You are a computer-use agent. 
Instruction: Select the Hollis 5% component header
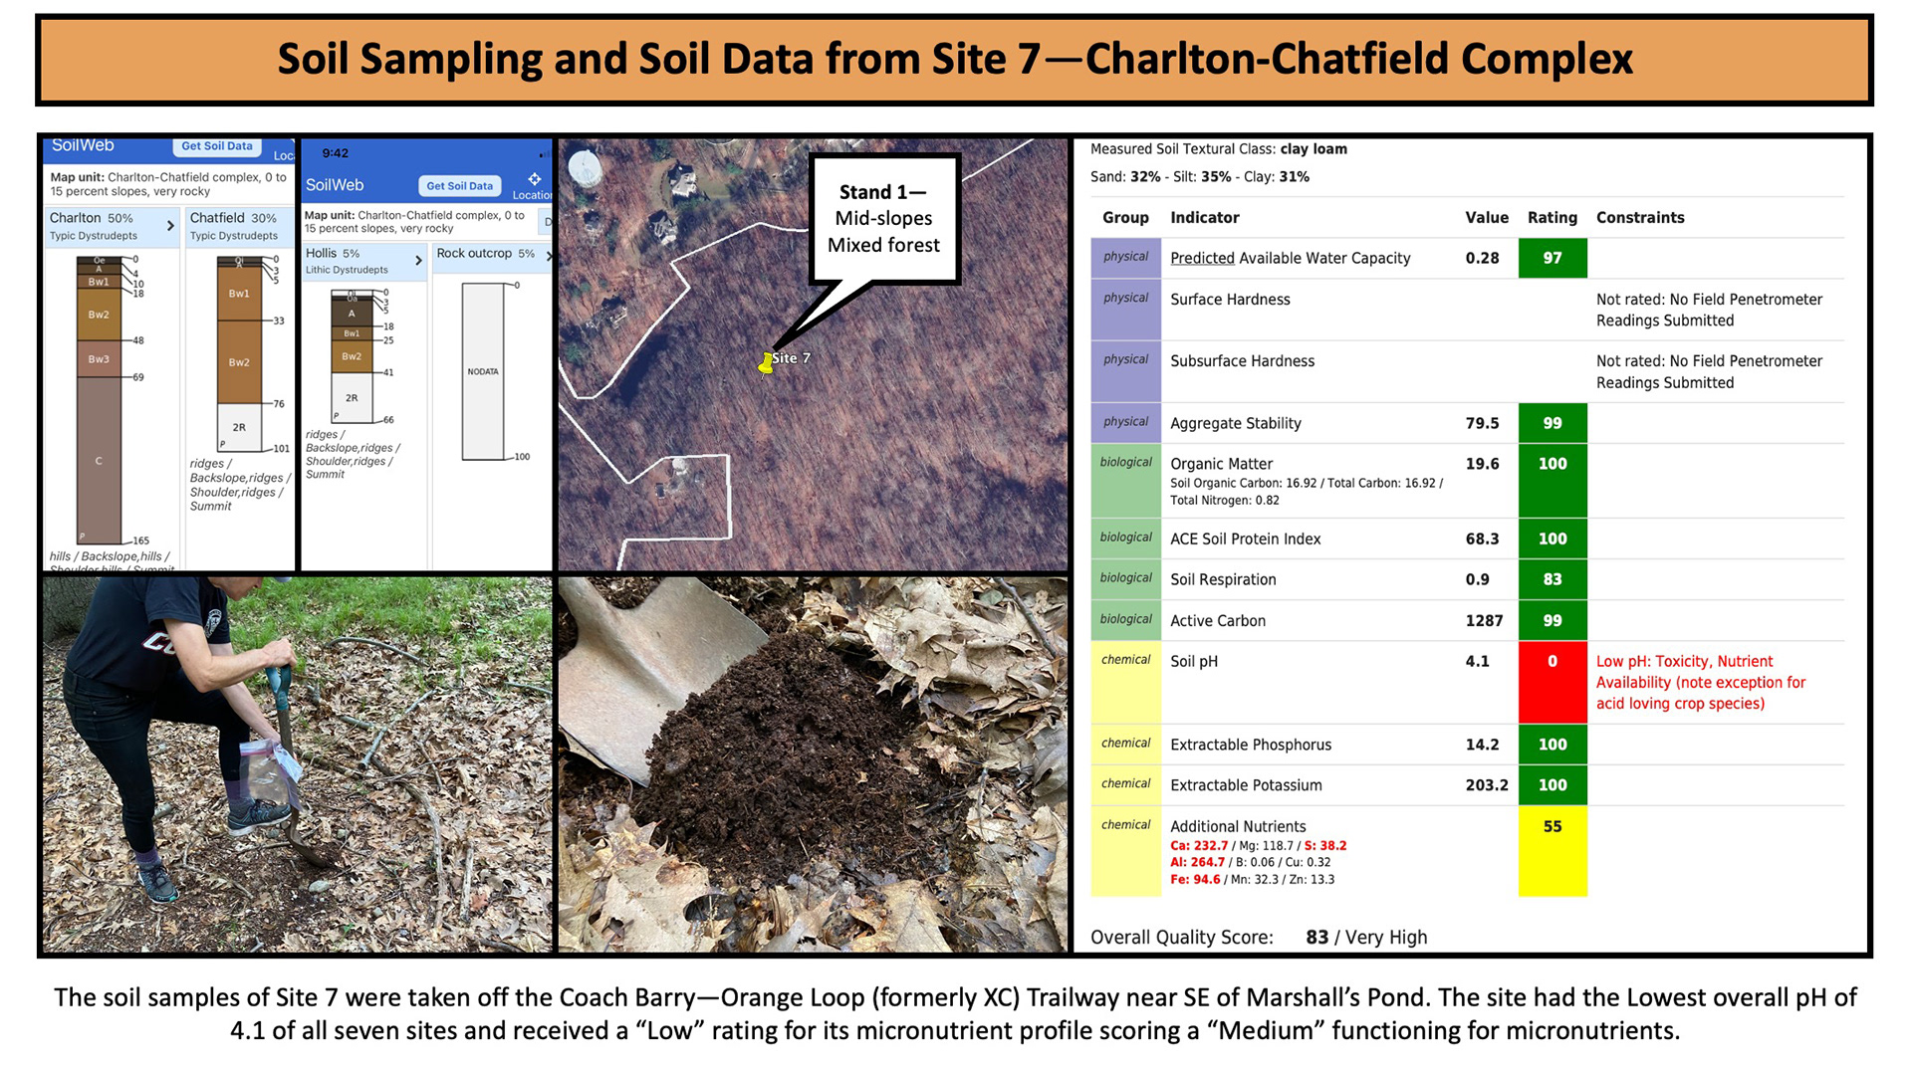point(365,261)
